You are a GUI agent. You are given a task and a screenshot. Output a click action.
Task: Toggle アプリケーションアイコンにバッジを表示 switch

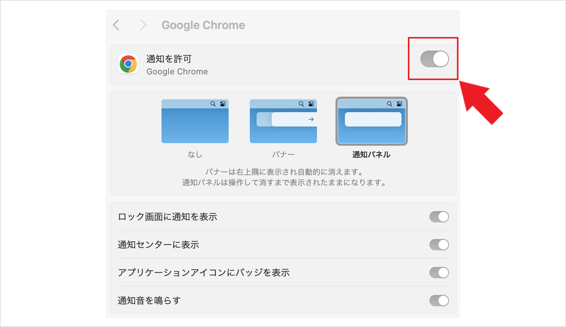tap(439, 273)
